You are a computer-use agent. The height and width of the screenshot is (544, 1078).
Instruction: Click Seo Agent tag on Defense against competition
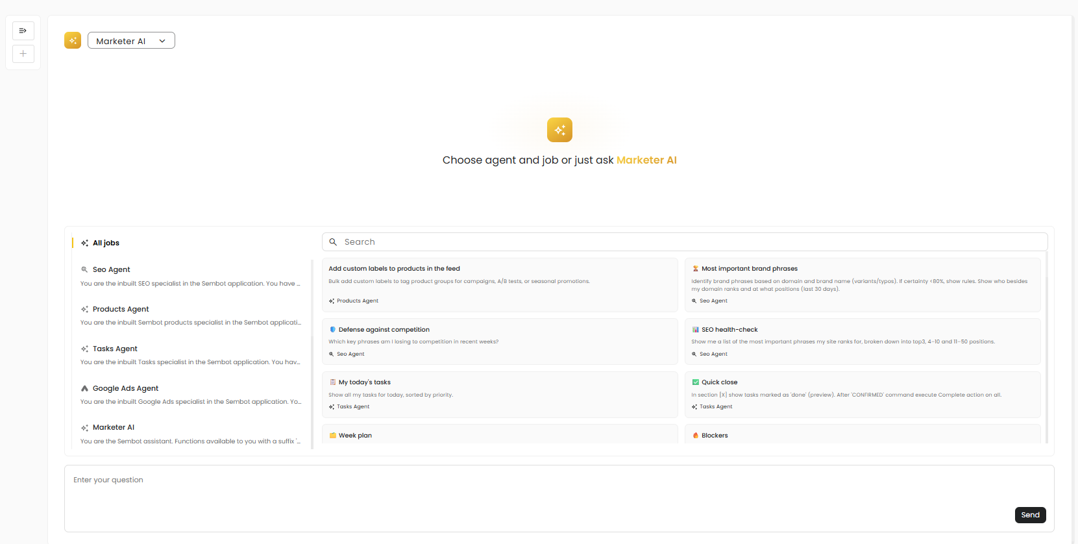(x=347, y=354)
